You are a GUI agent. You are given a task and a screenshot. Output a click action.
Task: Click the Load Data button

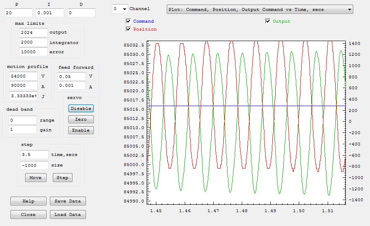[67, 214]
